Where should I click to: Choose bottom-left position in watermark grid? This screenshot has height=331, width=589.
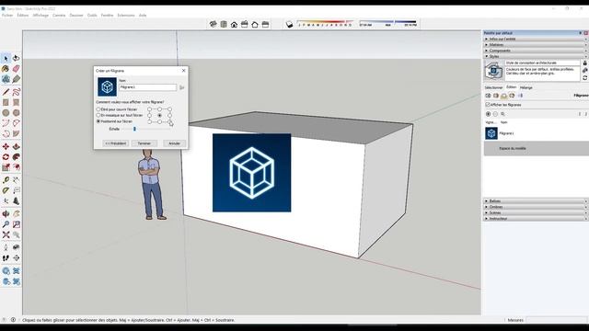(149, 121)
